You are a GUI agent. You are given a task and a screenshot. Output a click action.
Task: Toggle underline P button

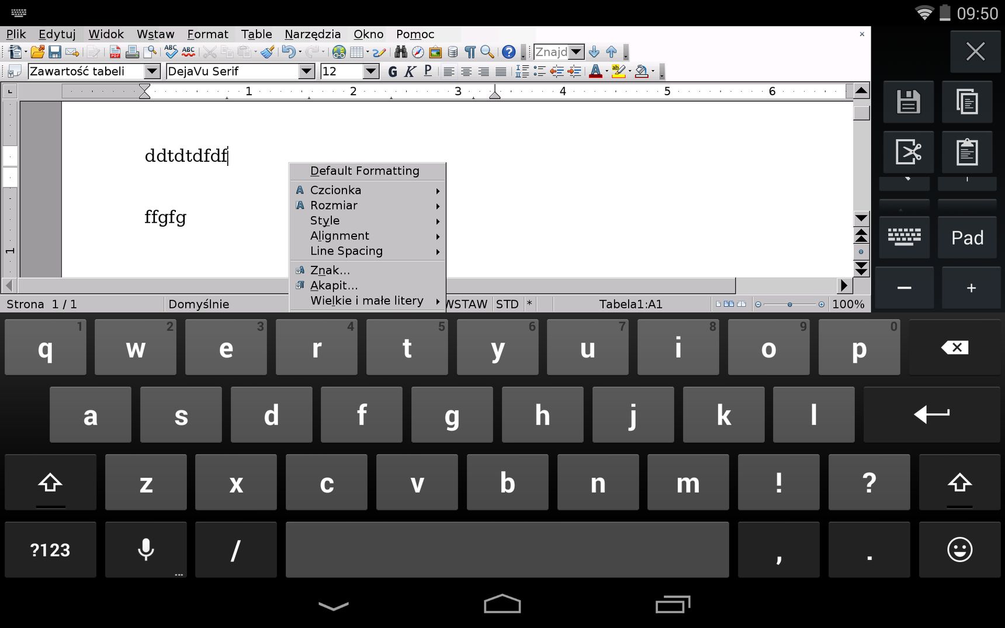point(428,71)
